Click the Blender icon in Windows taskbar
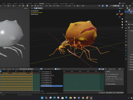133x100 pixels. click(91, 98)
